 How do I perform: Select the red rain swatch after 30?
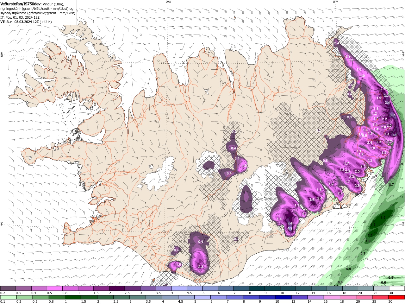[x=396, y=297]
